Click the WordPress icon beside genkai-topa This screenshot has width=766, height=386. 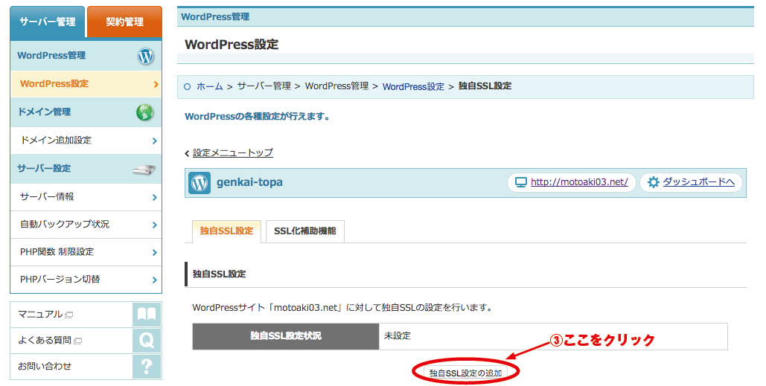[x=200, y=182]
